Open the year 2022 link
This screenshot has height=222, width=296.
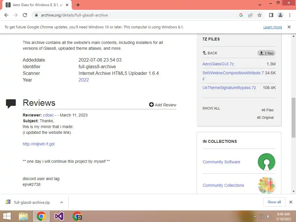pos(84,80)
